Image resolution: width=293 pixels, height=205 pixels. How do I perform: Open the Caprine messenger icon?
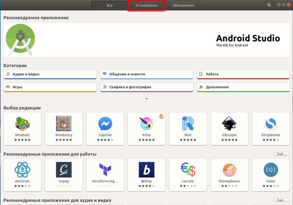tap(105, 123)
